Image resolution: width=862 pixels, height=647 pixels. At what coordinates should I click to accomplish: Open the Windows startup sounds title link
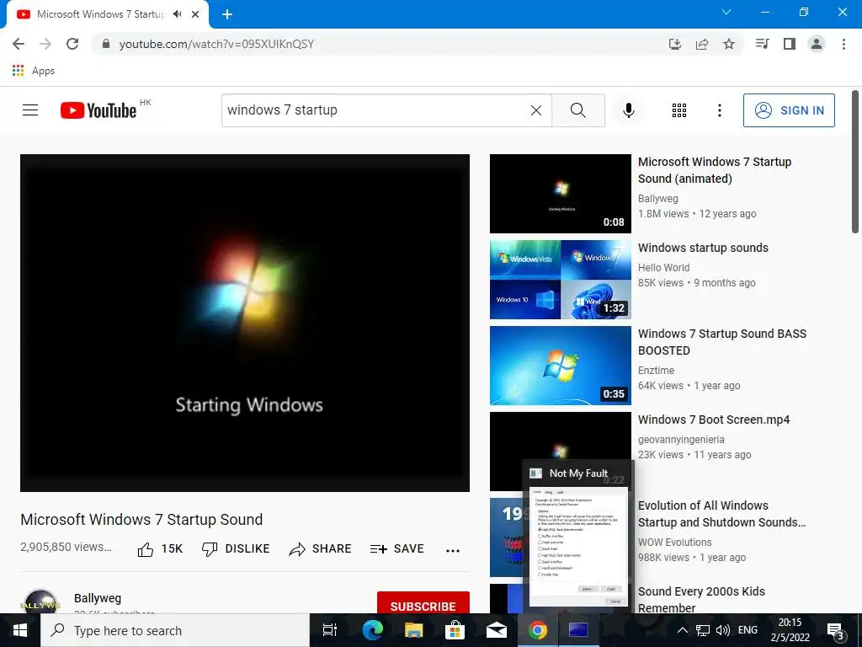click(x=703, y=248)
